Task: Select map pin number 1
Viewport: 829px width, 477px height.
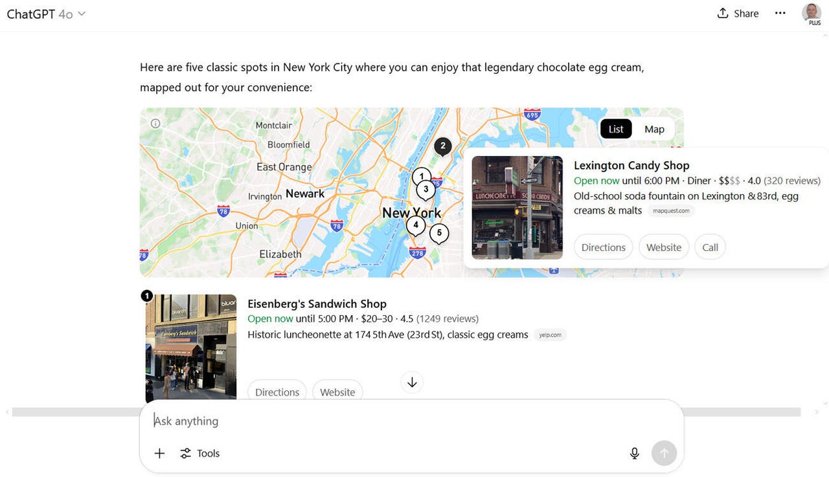Action: (x=422, y=177)
